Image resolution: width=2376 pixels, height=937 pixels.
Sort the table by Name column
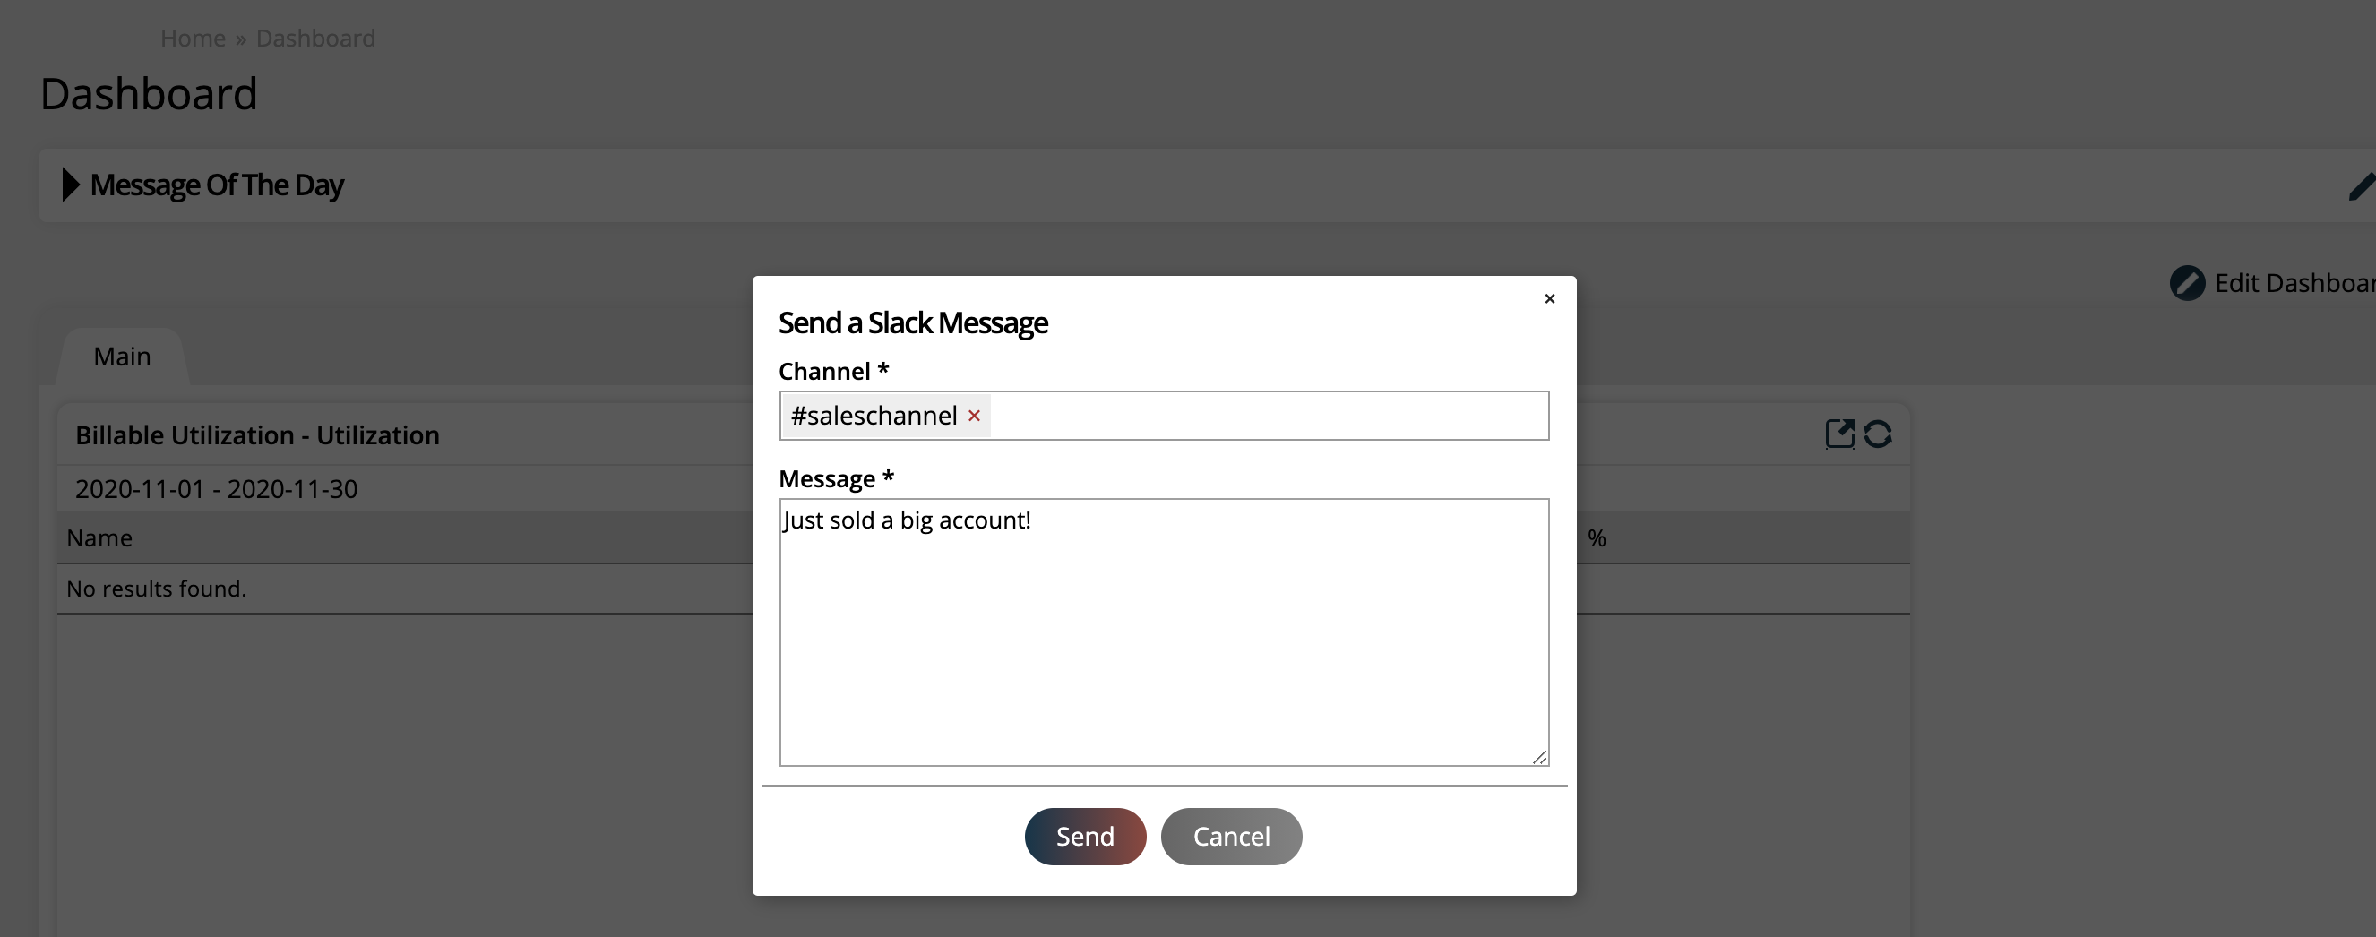coord(99,537)
